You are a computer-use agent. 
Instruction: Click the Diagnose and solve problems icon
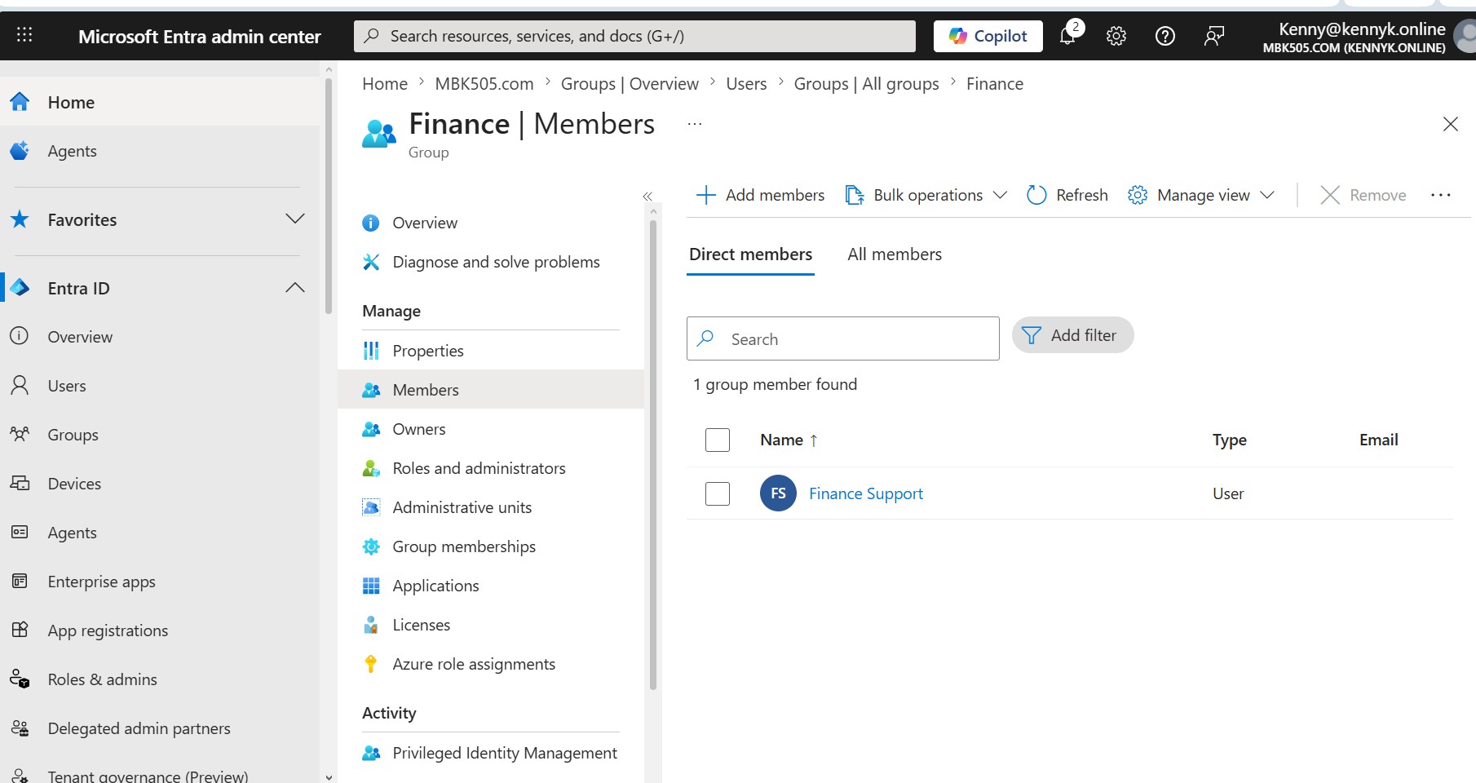point(371,262)
